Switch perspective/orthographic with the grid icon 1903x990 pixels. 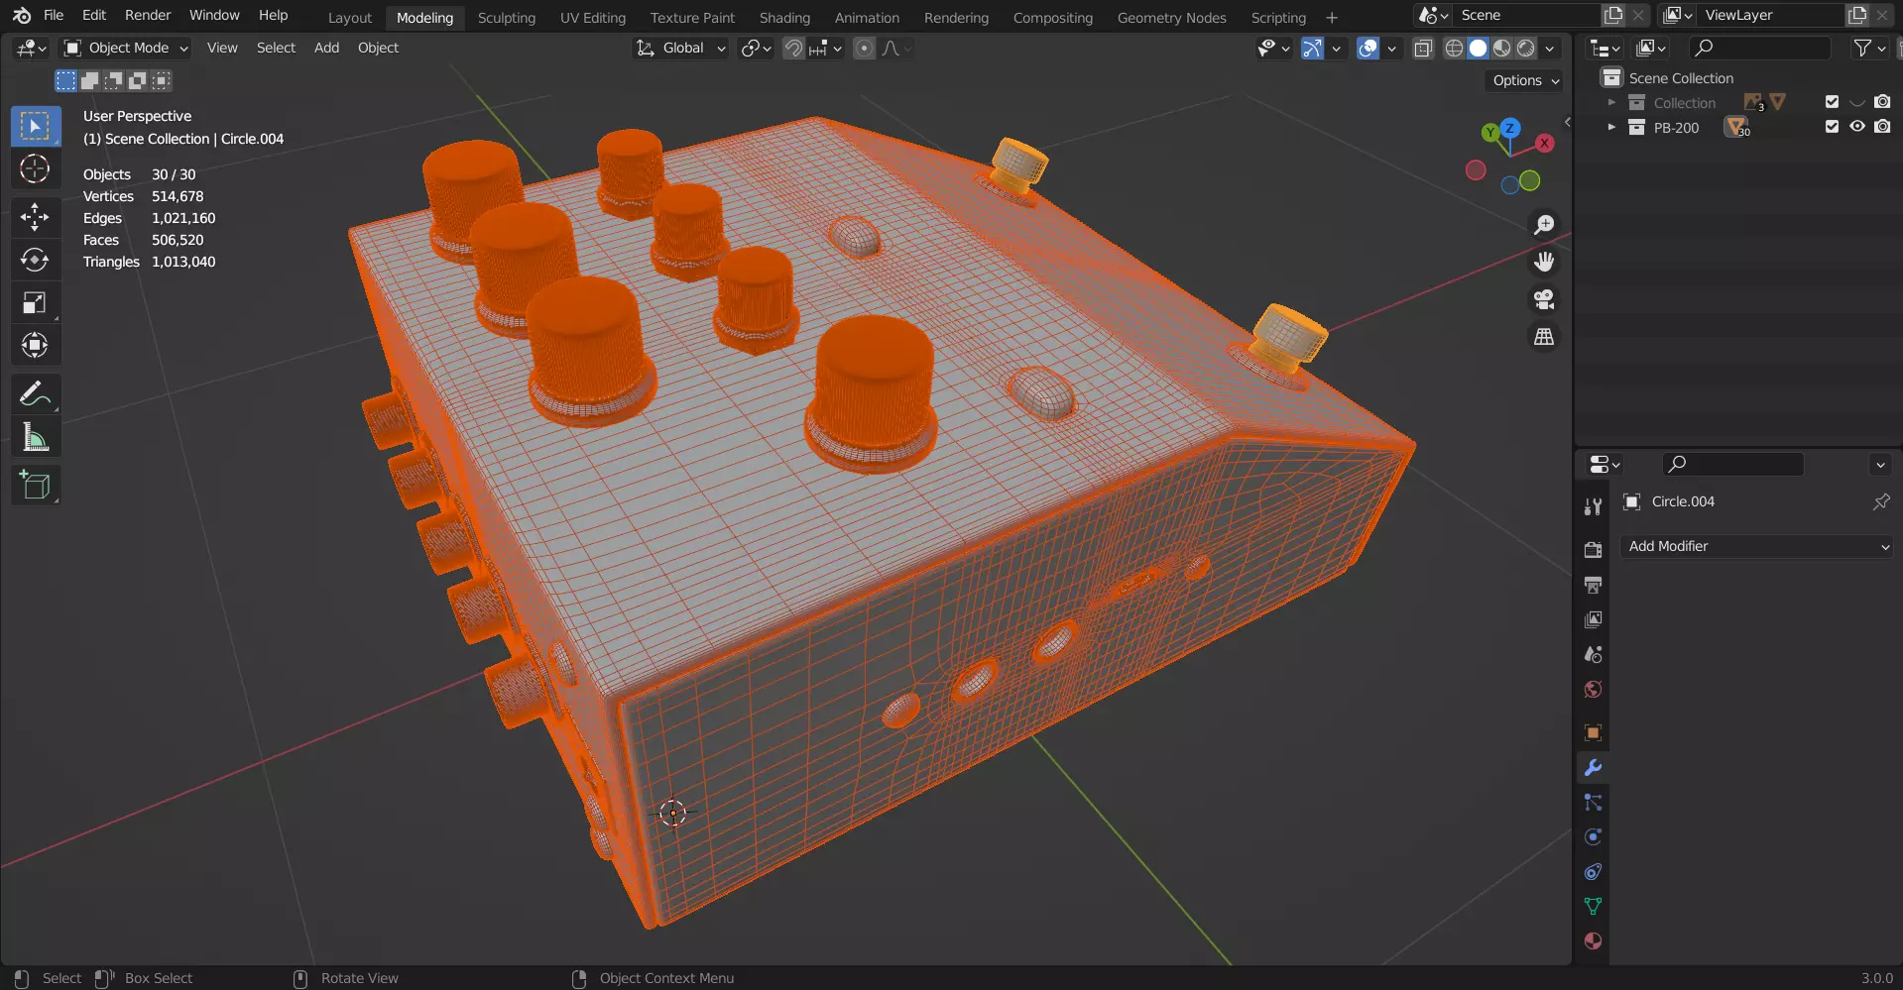tap(1544, 337)
